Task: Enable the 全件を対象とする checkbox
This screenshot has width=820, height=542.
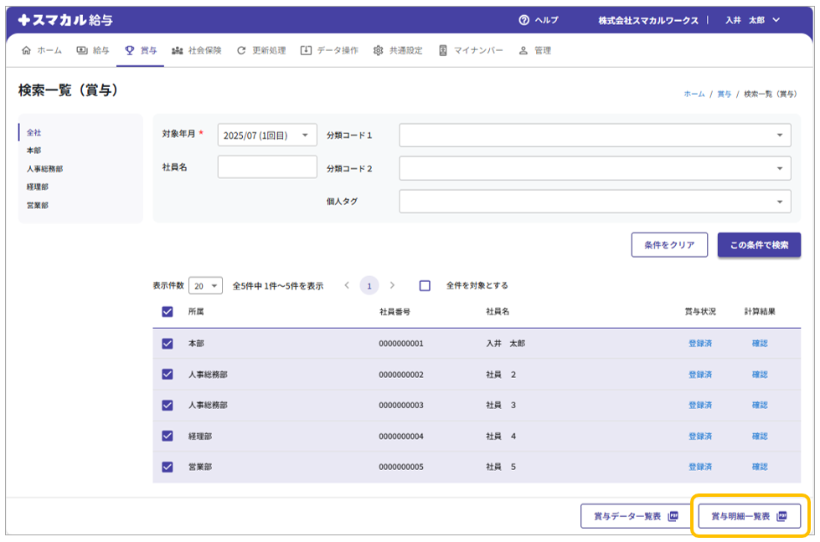Action: 425,285
